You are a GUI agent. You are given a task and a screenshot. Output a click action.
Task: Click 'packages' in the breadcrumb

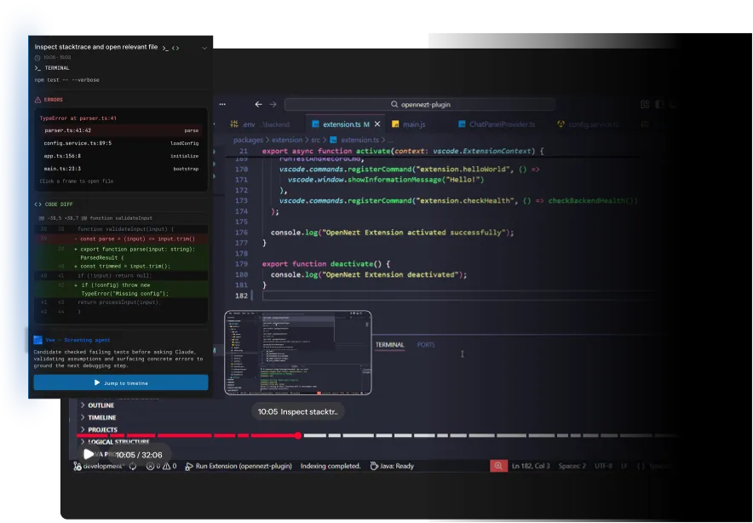pos(248,141)
